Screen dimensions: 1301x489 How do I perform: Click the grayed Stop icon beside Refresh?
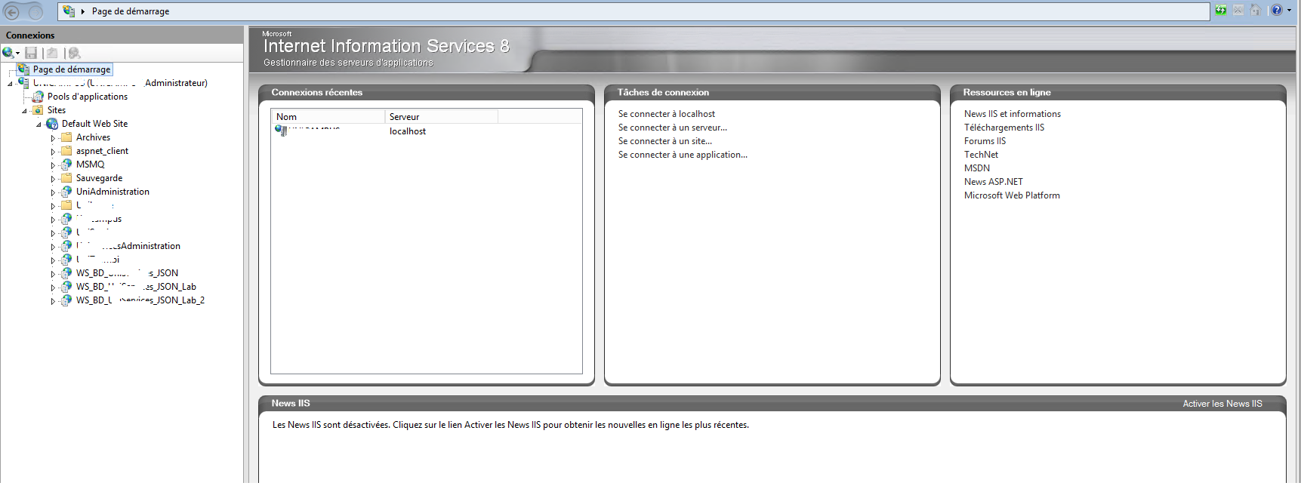1238,11
